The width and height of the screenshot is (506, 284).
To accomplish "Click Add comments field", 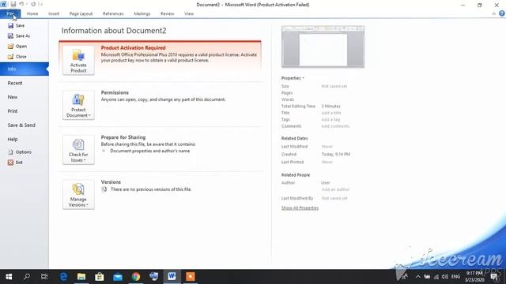I will pyautogui.click(x=335, y=126).
